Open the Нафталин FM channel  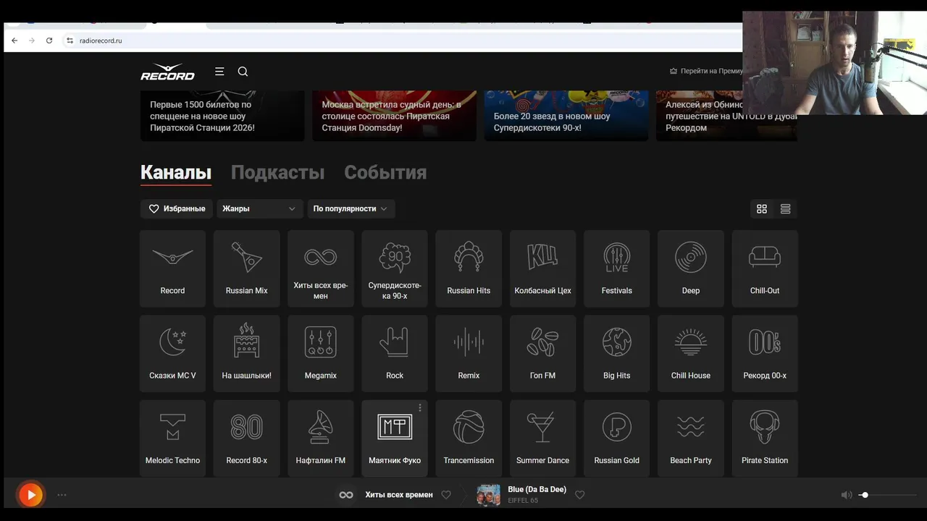(x=321, y=439)
